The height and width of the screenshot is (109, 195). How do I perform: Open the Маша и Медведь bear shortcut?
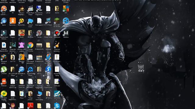(22, 9)
